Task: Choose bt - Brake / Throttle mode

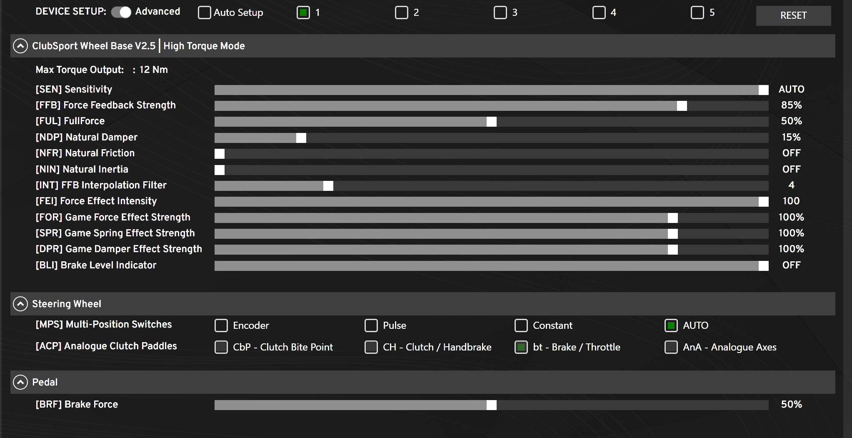Action: pos(521,347)
